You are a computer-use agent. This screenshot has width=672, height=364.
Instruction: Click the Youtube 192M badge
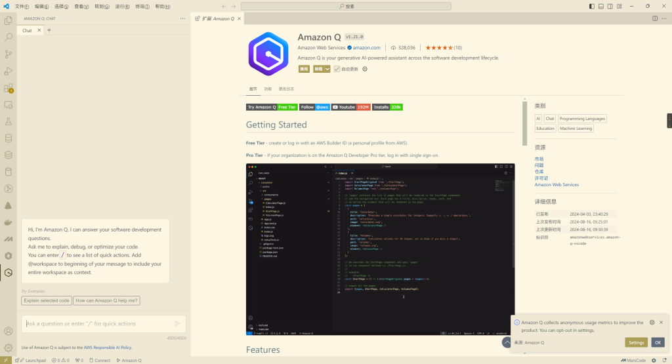pos(350,107)
